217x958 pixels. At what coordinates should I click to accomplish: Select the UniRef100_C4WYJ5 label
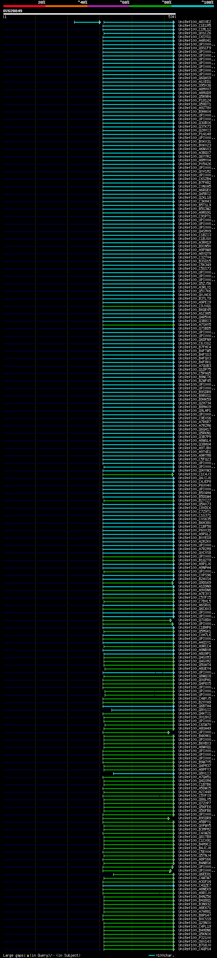(194, 698)
